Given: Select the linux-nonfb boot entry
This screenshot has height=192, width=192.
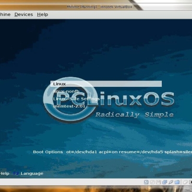Looking at the screenshot, I should [66, 91].
